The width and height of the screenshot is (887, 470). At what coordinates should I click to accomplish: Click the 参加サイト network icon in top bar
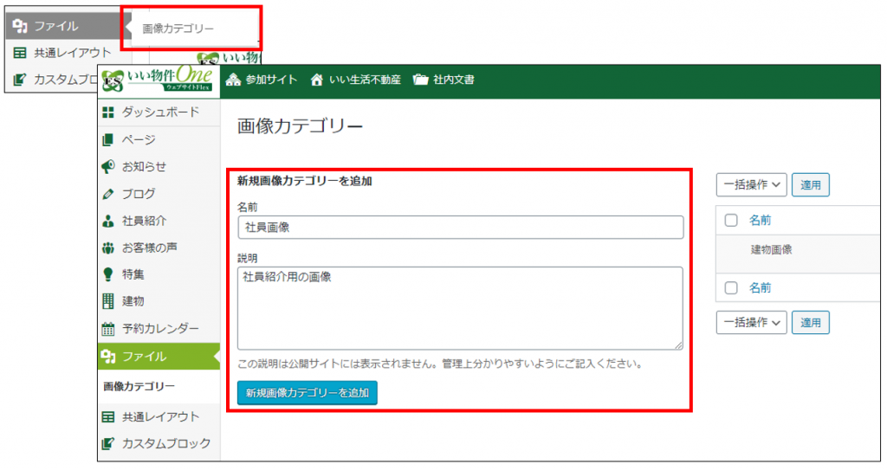coord(232,80)
